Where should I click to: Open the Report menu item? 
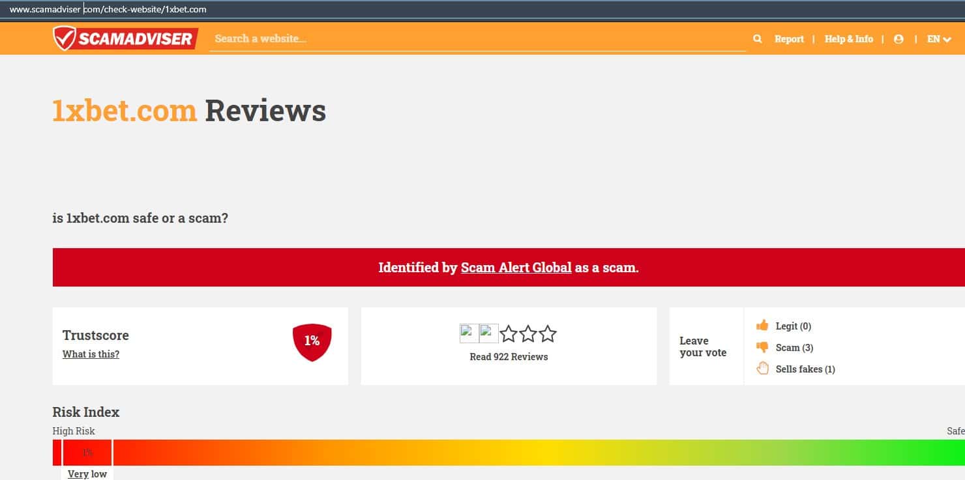789,39
